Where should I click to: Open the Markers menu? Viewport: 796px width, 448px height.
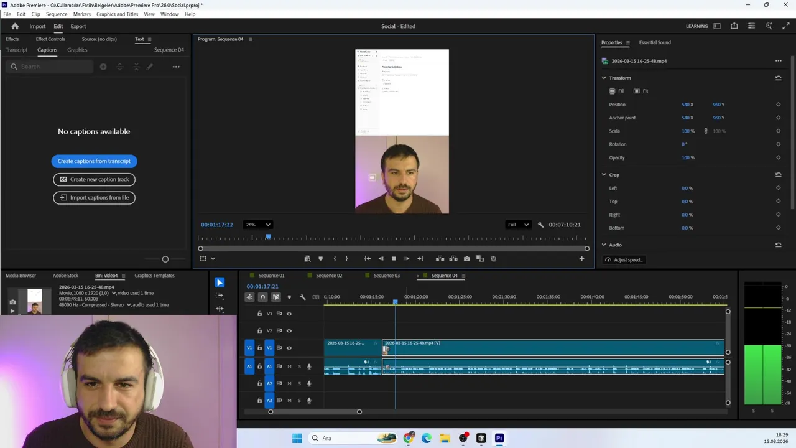coord(81,14)
